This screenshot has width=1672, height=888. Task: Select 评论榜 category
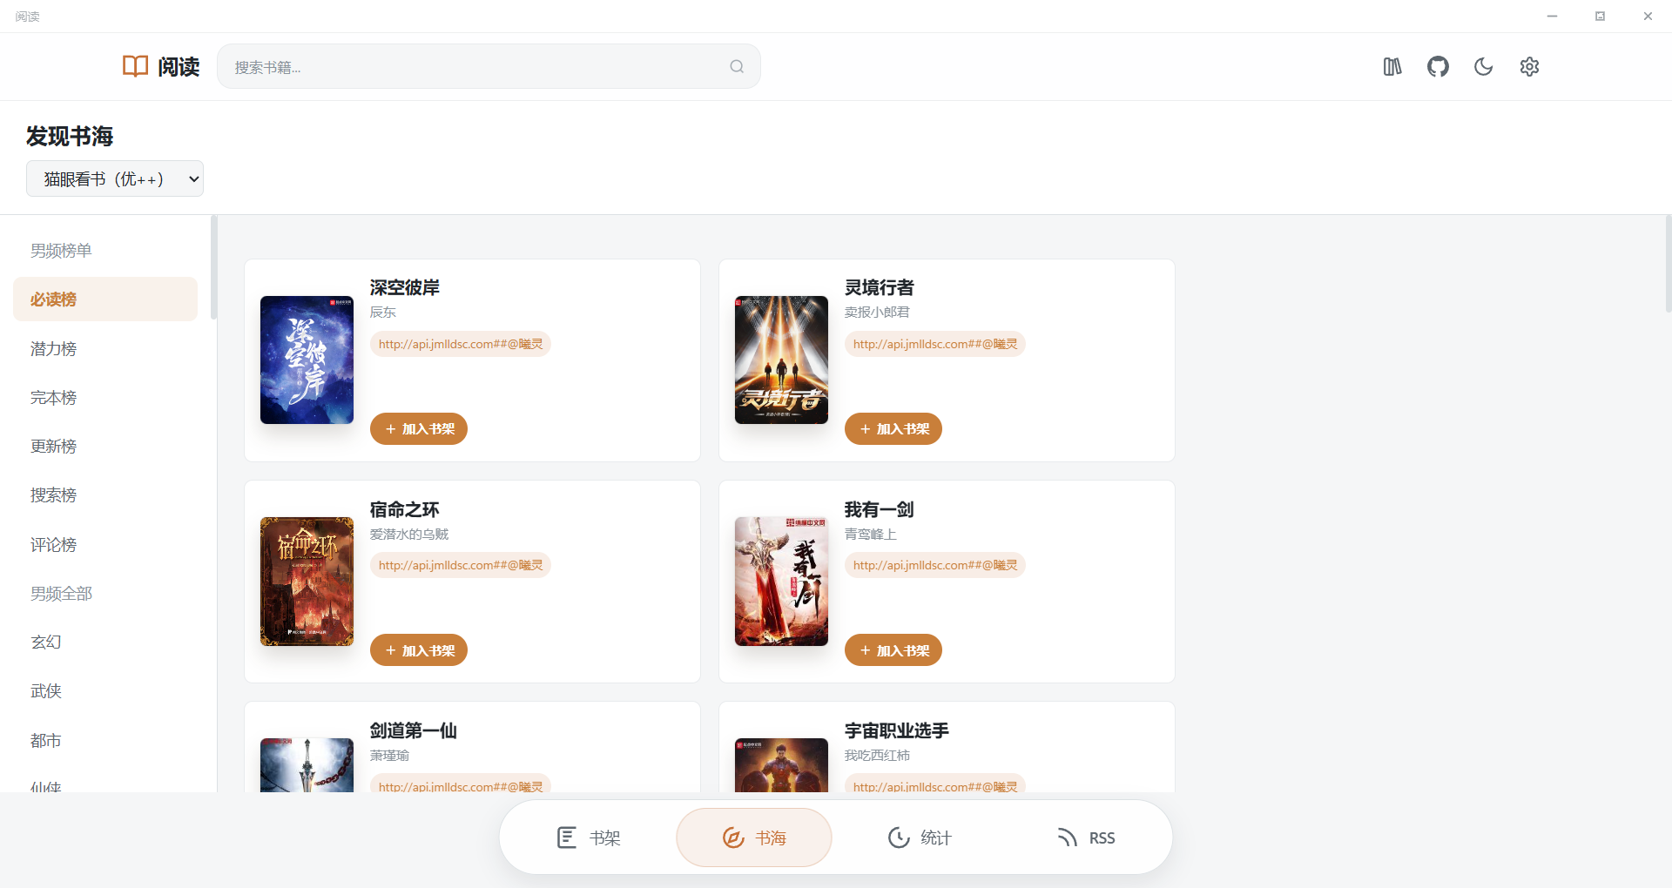[105, 545]
